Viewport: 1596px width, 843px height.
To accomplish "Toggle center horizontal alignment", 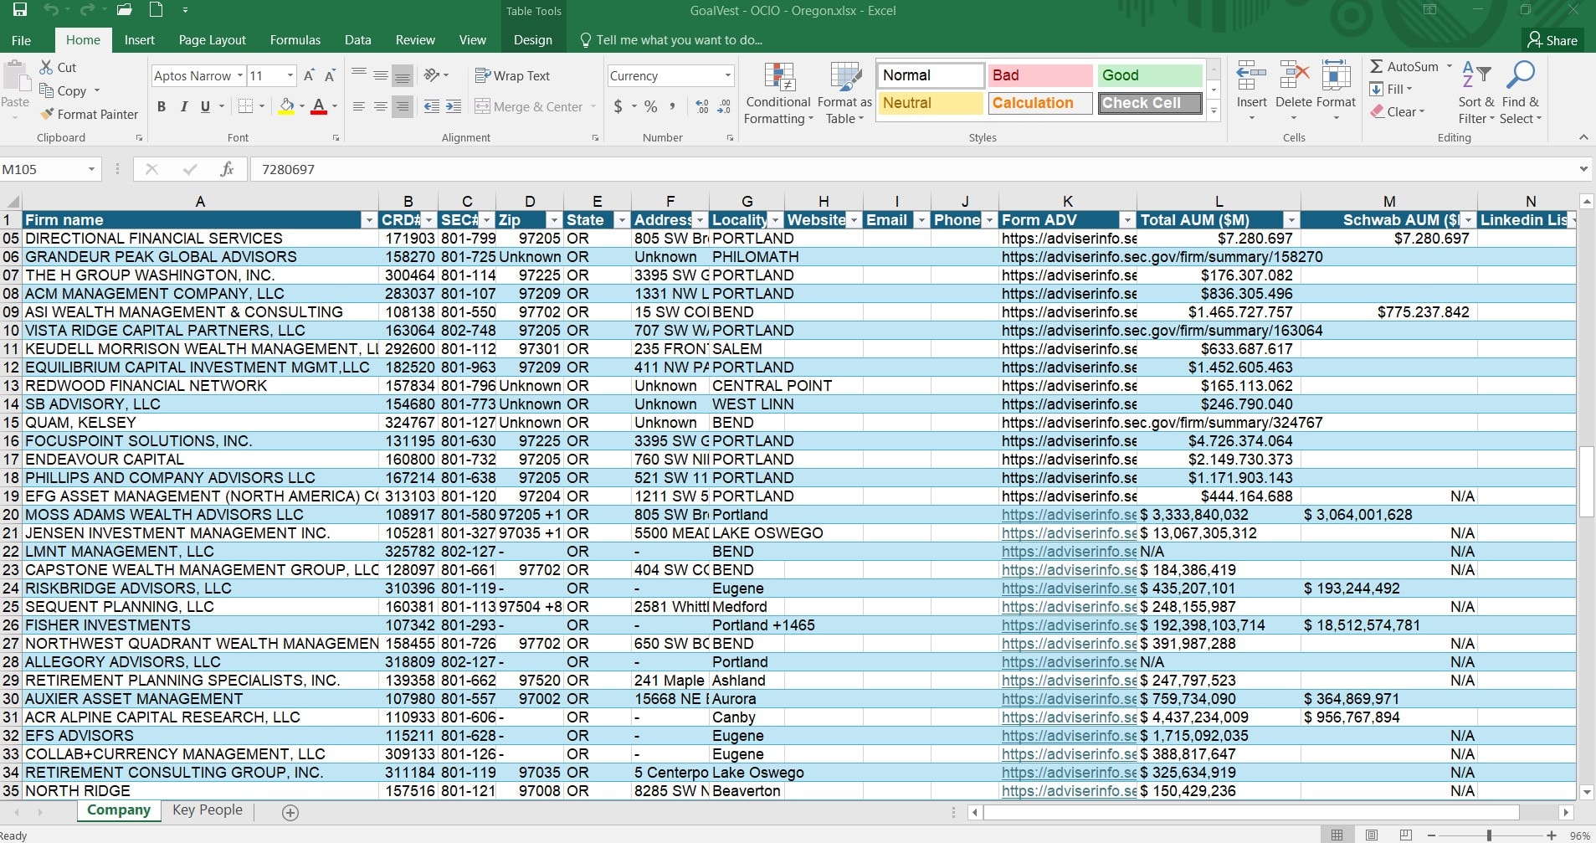I will (381, 106).
